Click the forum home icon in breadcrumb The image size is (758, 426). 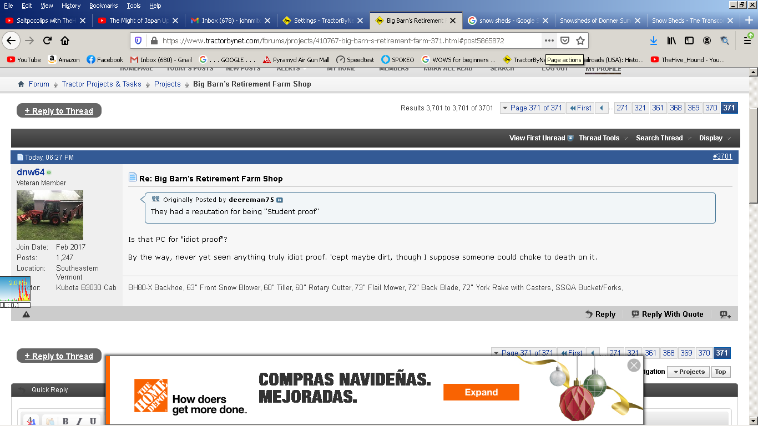coord(21,84)
